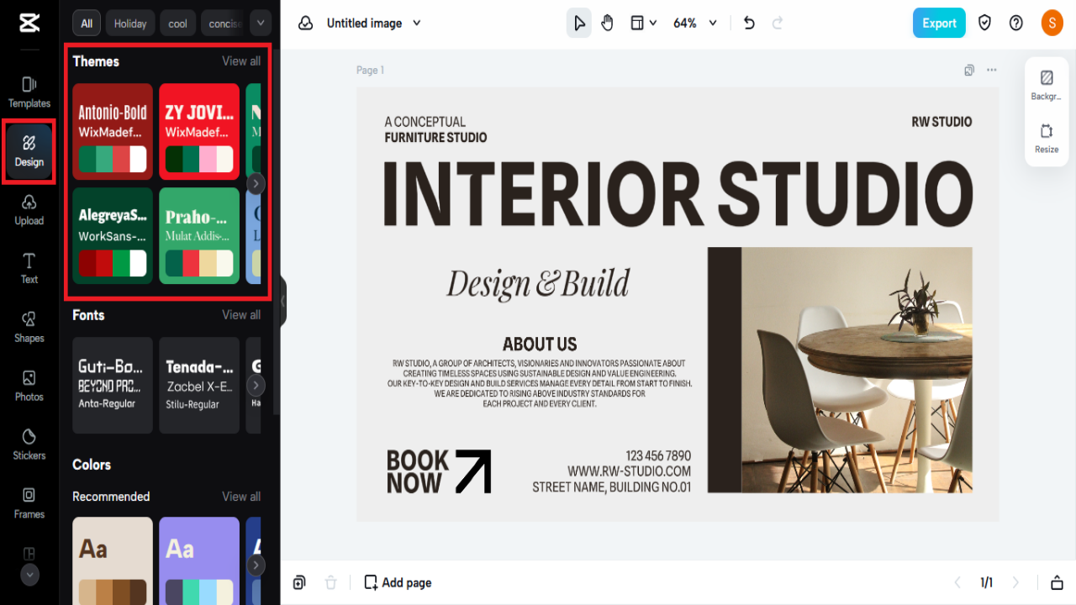The height and width of the screenshot is (605, 1076).
Task: Select the Text tool in sidebar
Action: (x=29, y=268)
